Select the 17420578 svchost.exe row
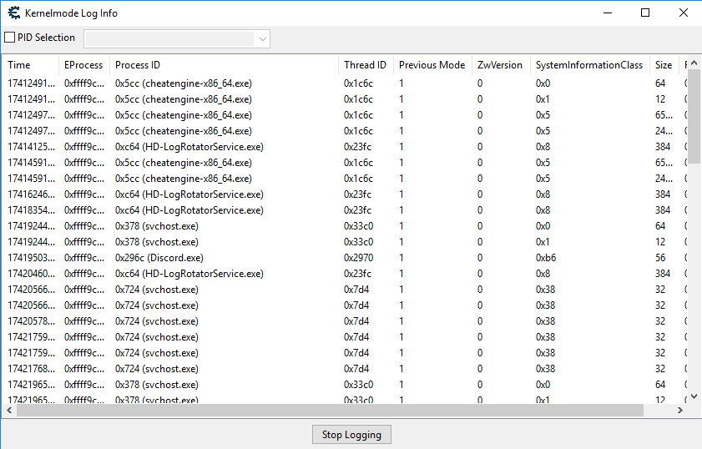The width and height of the screenshot is (702, 449). click(344, 321)
